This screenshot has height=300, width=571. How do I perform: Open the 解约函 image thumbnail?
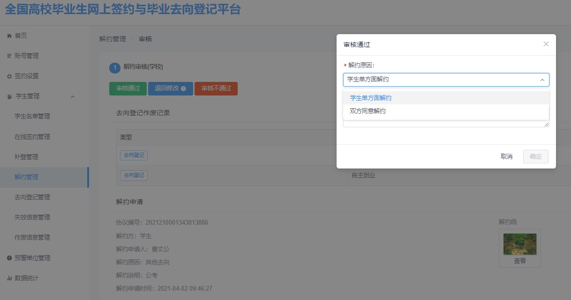(519, 244)
